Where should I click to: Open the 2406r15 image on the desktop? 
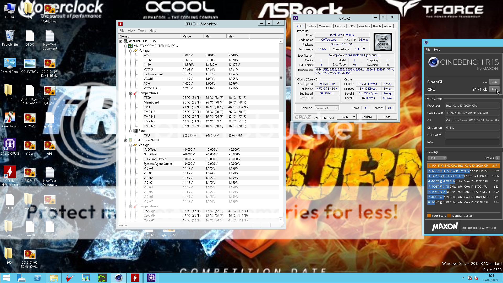point(30,174)
